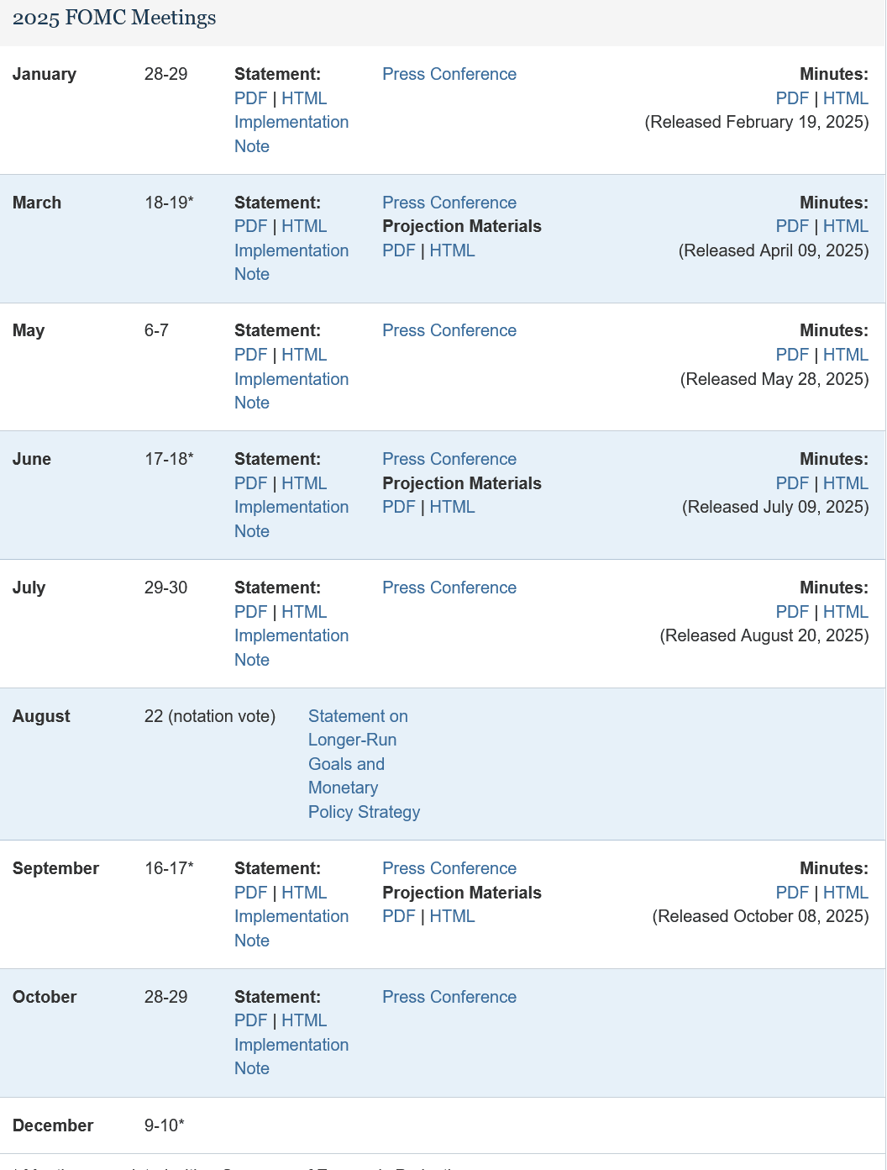
Task: Open March statement HTML version
Action: [305, 226]
